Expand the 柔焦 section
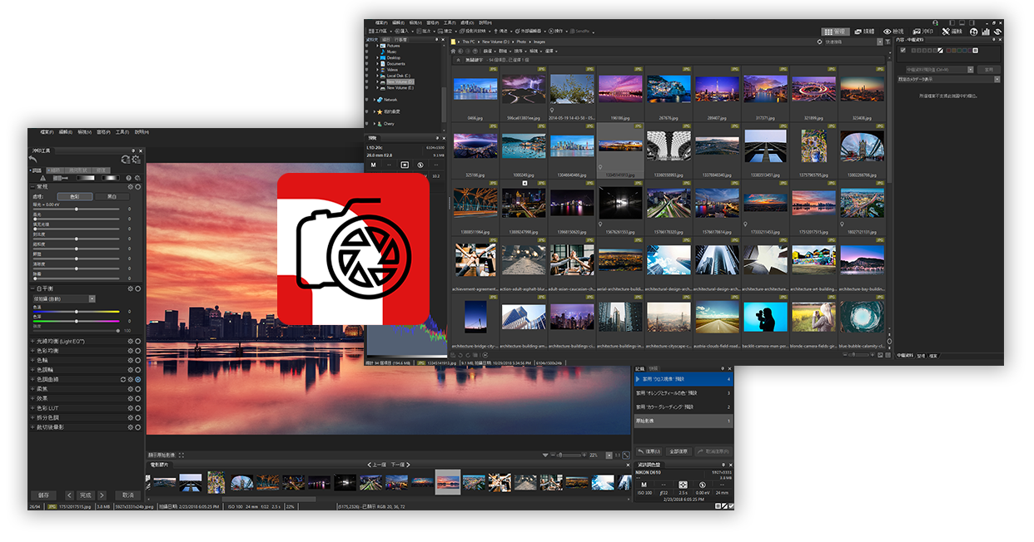This screenshot has width=1034, height=542. pyautogui.click(x=32, y=388)
